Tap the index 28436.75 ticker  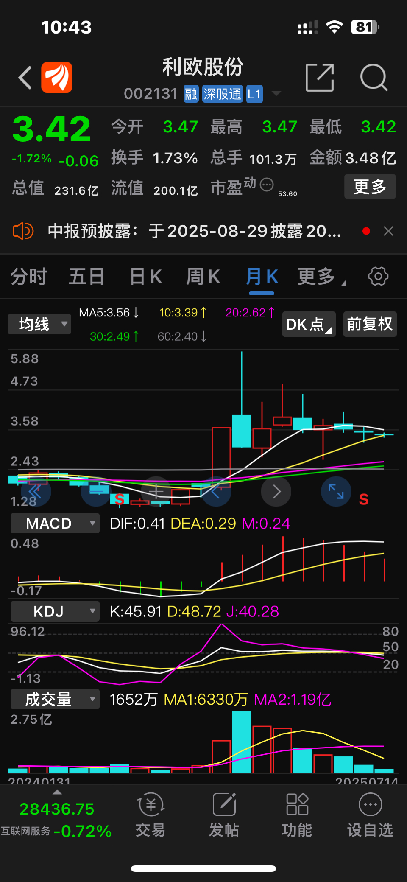tap(57, 809)
